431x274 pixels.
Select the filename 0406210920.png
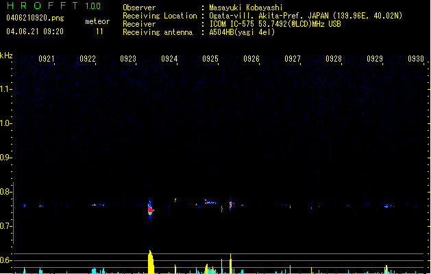[x=35, y=18]
